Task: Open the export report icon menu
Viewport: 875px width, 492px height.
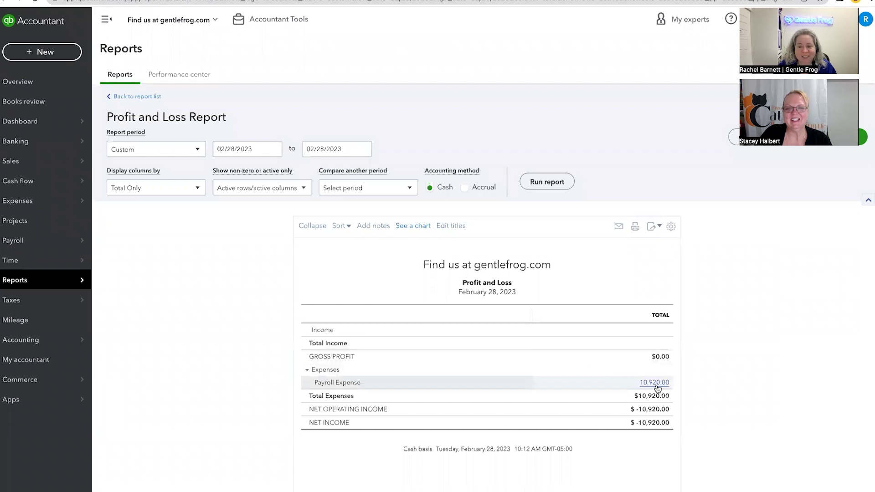Action: 654,226
